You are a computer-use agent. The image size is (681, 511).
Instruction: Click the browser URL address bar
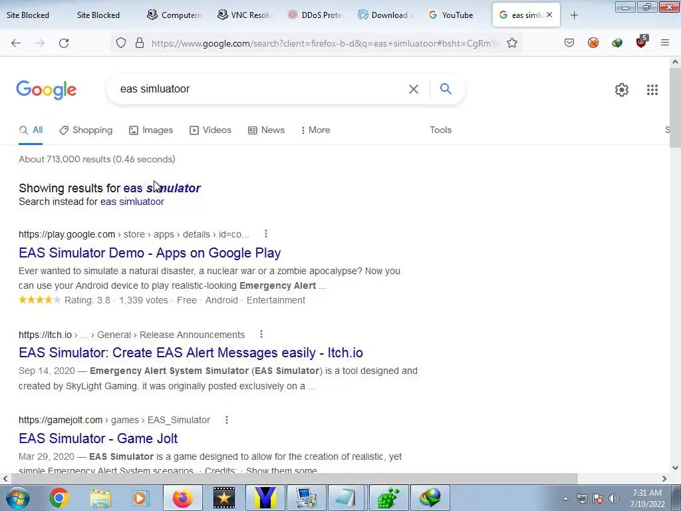point(326,43)
